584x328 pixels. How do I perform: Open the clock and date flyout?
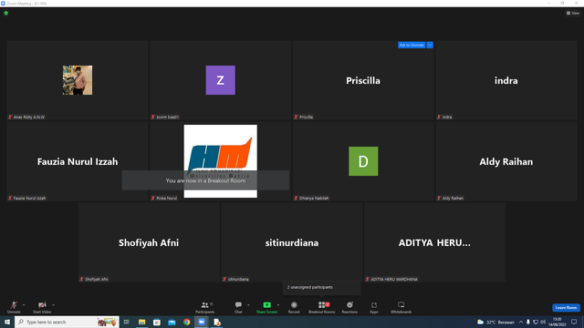click(558, 322)
